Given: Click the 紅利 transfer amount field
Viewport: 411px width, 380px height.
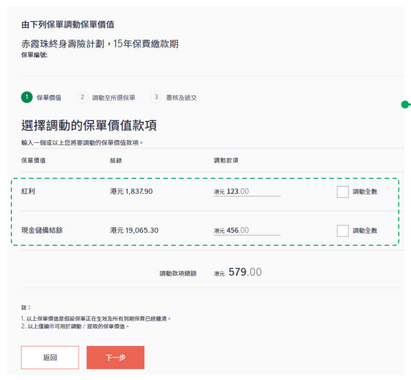Looking at the screenshot, I should pyautogui.click(x=247, y=192).
